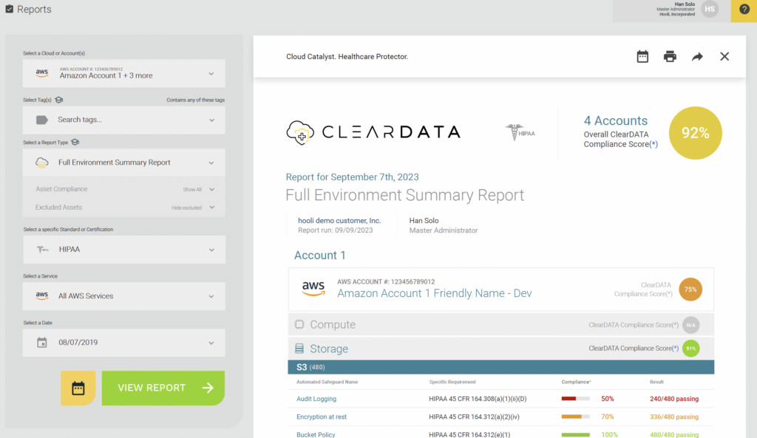The height and width of the screenshot is (438, 757).
Task: Click the yellow schedule calendar button
Action: pyautogui.click(x=78, y=388)
